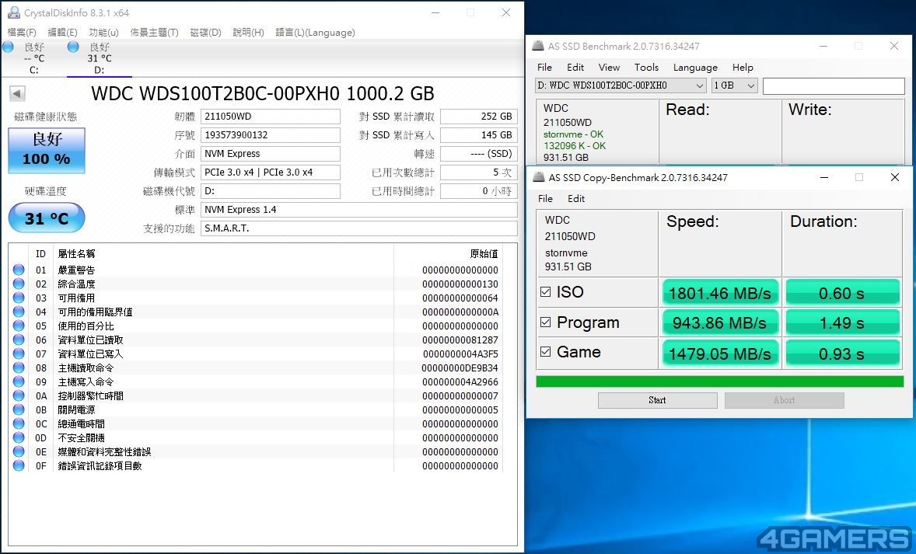Open the File menu in AS SSD Benchmark
This screenshot has height=554, width=916.
tap(544, 67)
